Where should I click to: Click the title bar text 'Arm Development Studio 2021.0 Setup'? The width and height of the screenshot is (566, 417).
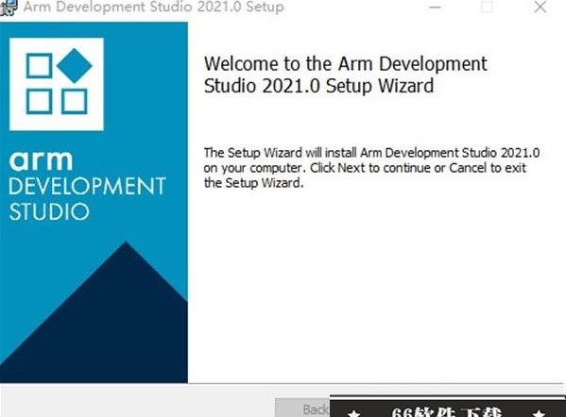click(153, 7)
